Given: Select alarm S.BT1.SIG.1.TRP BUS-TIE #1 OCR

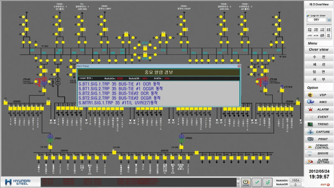Looking at the screenshot, I should tap(119, 84).
